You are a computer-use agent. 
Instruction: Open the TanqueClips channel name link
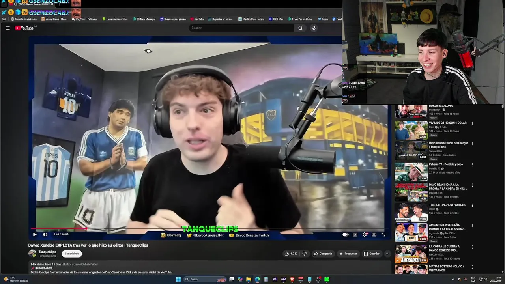click(47, 252)
